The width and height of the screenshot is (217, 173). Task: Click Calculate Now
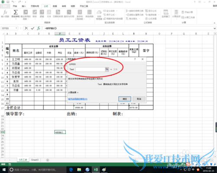[x=187, y=12]
